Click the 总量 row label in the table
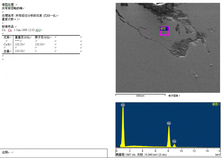Screen dimensions: 222x158 (x=7, y=51)
